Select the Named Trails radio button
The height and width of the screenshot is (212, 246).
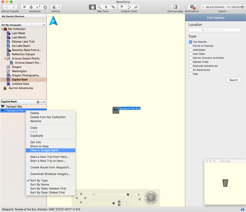(191, 62)
